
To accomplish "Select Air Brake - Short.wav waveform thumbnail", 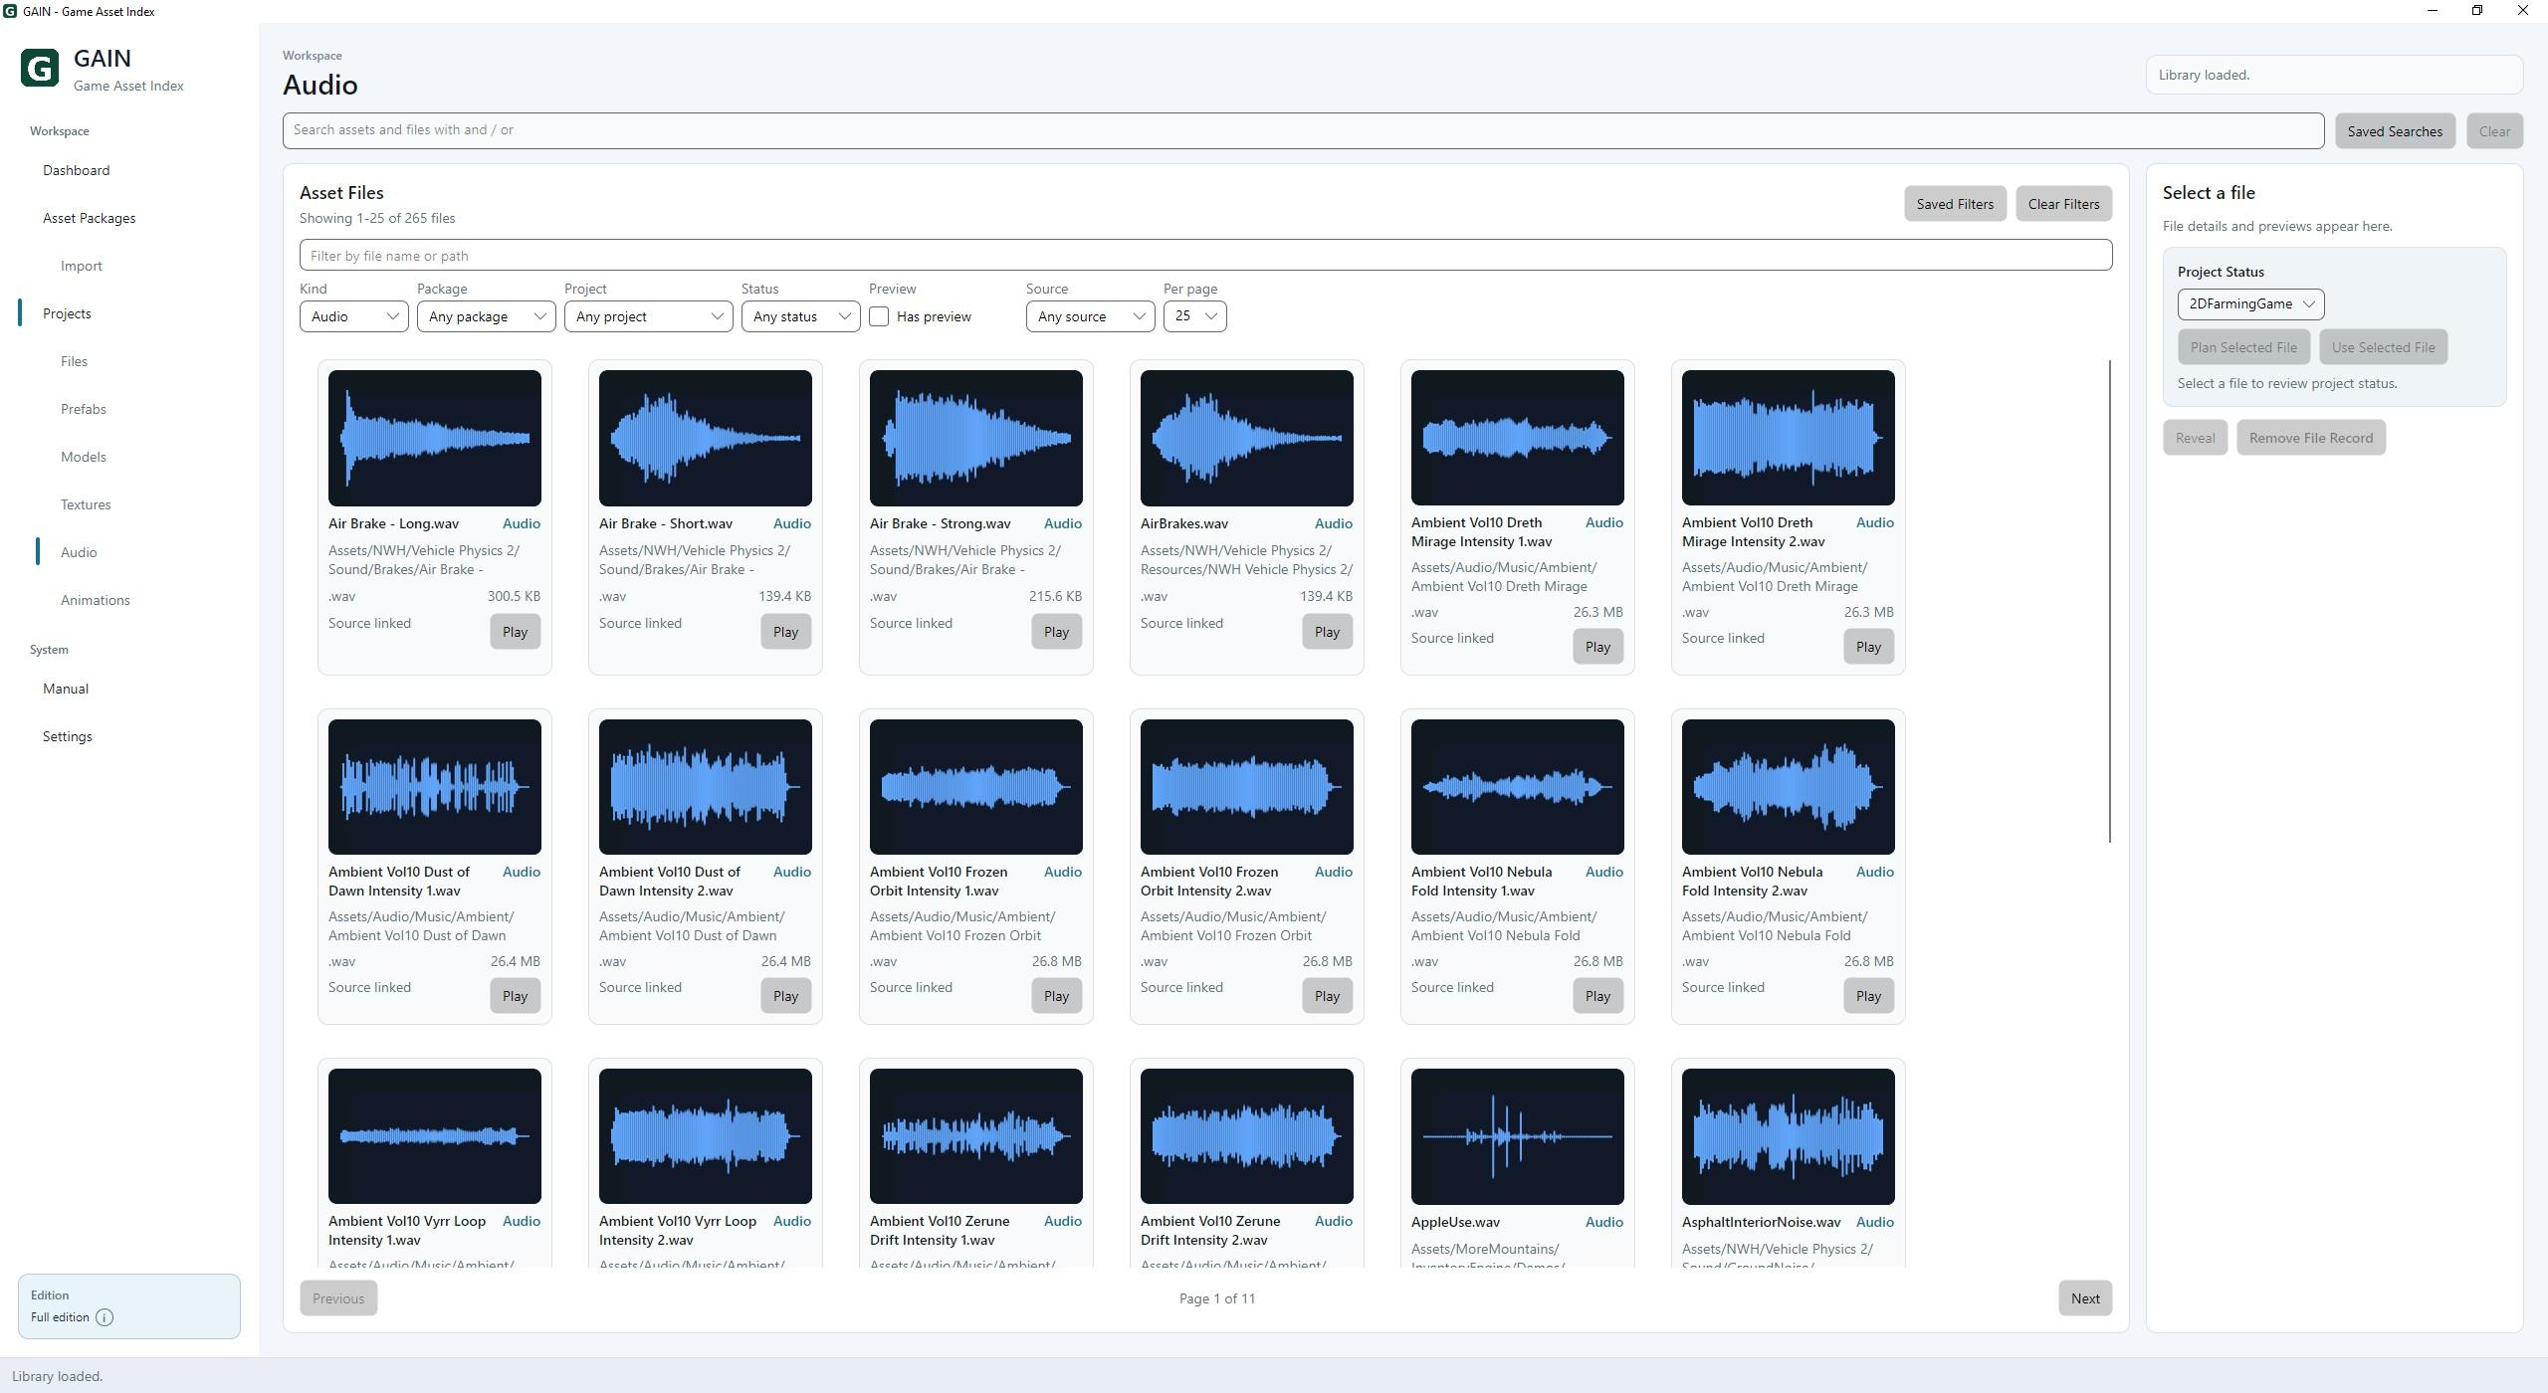I will tap(706, 438).
